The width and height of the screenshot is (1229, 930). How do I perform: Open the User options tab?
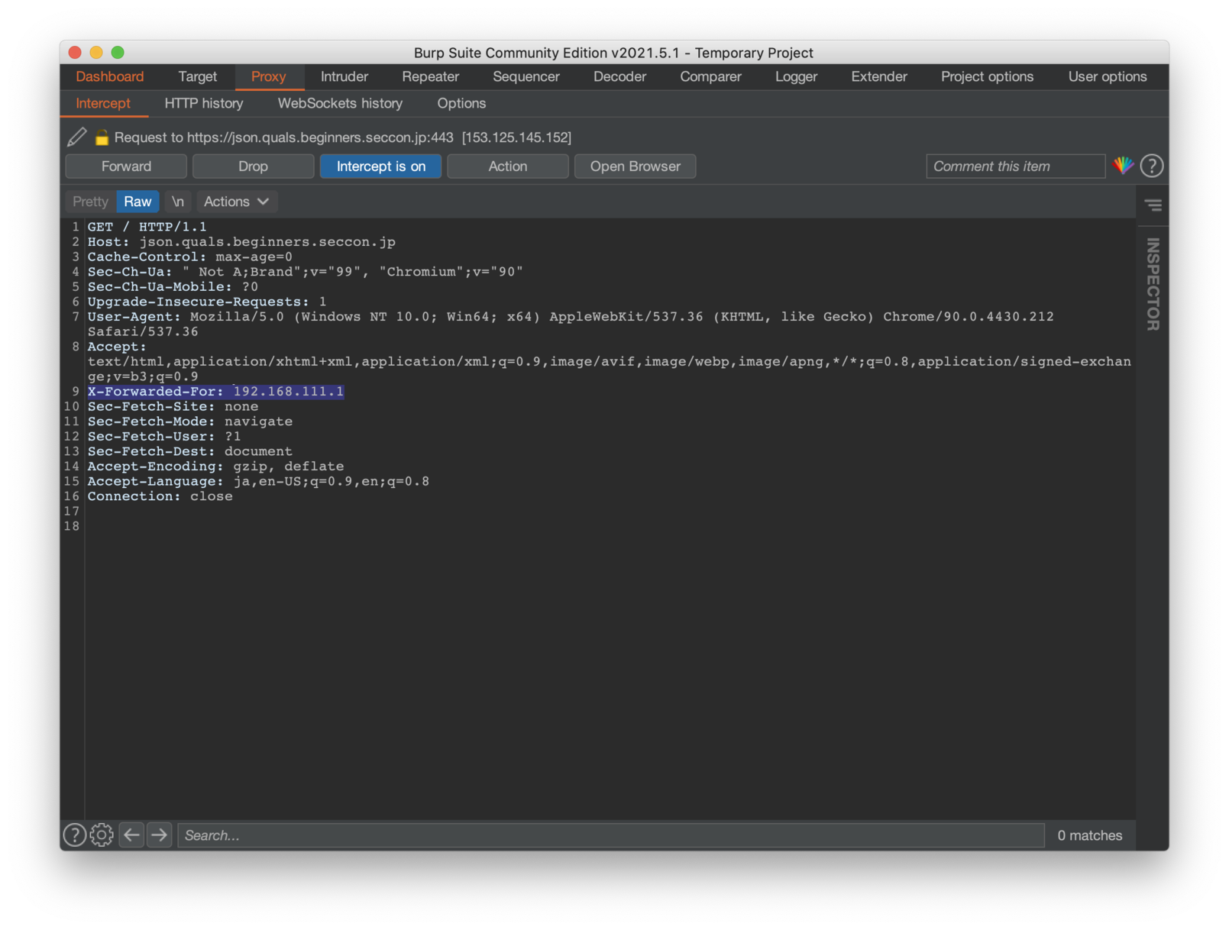coord(1107,76)
